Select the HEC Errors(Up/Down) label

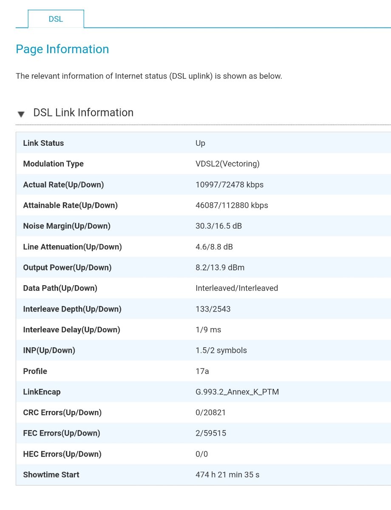tap(62, 454)
